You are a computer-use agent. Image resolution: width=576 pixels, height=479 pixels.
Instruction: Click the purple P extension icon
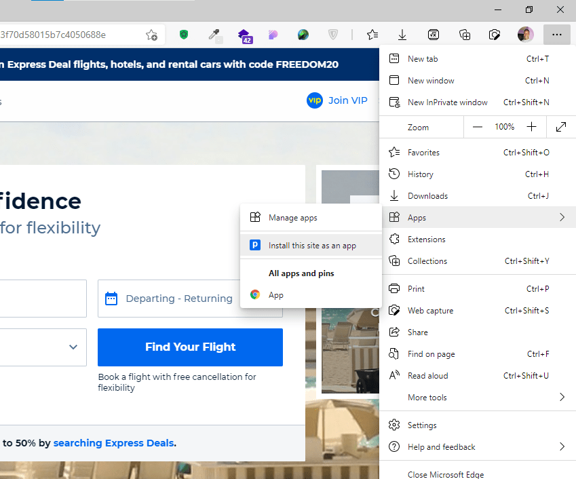point(273,35)
